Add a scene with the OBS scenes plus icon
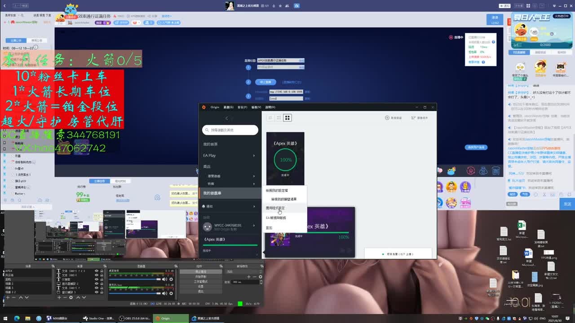575x323 pixels. click(8, 297)
